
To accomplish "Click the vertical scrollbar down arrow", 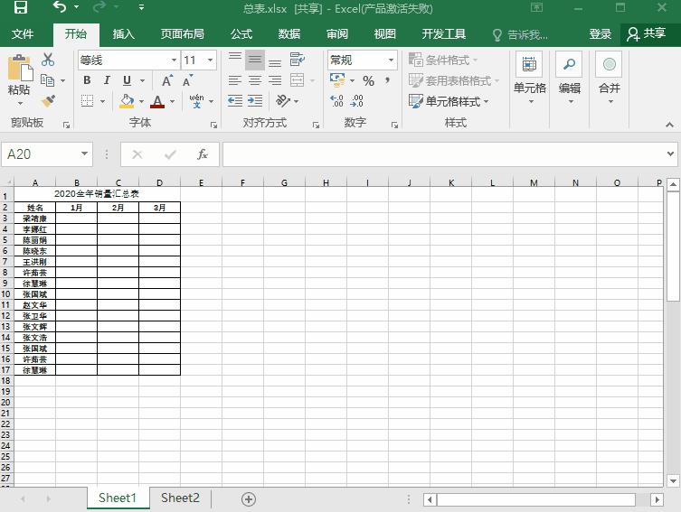I will (x=673, y=480).
